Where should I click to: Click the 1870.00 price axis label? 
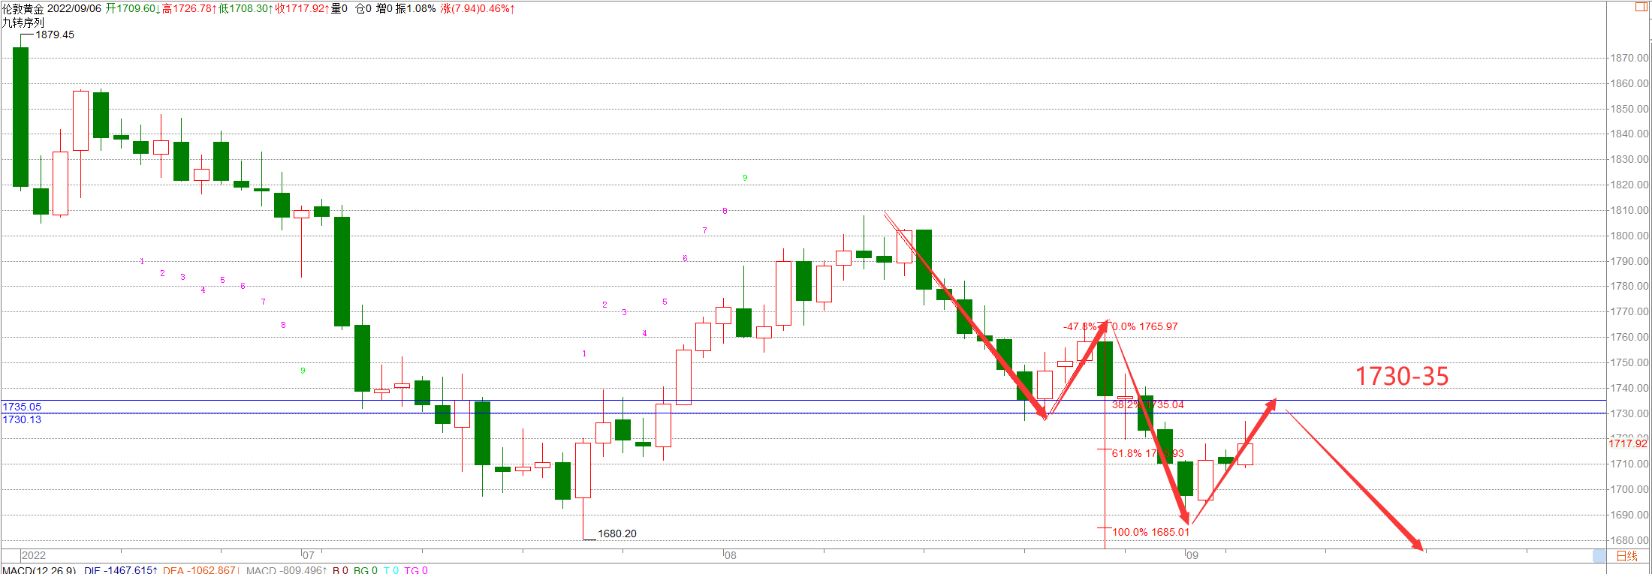[1629, 58]
